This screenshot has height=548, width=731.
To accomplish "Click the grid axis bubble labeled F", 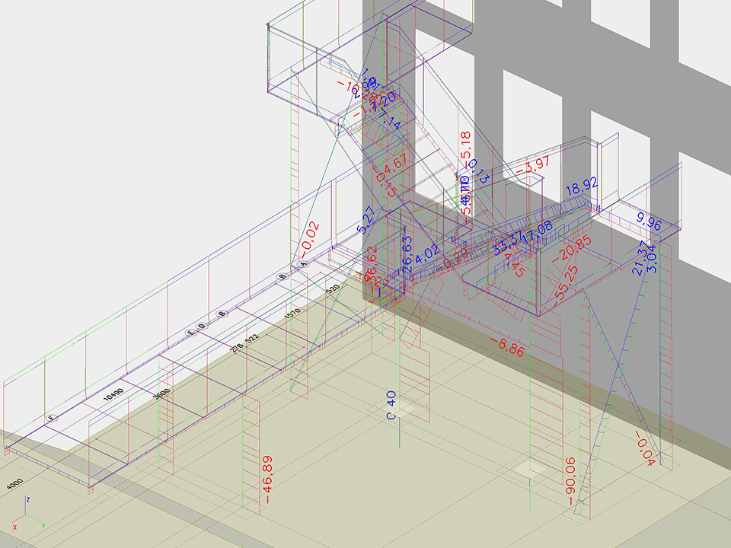I will click(52, 418).
